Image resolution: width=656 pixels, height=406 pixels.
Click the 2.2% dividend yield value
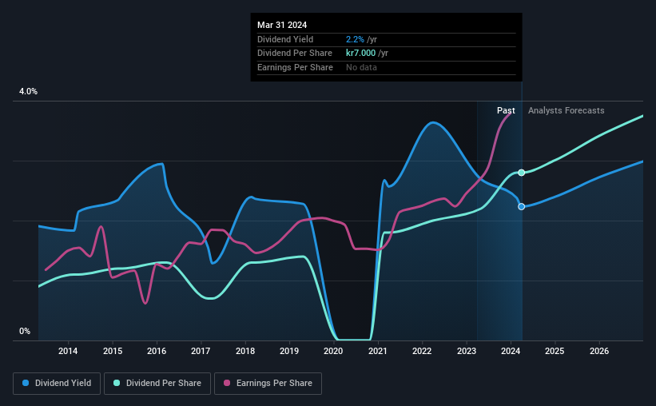pyautogui.click(x=355, y=39)
